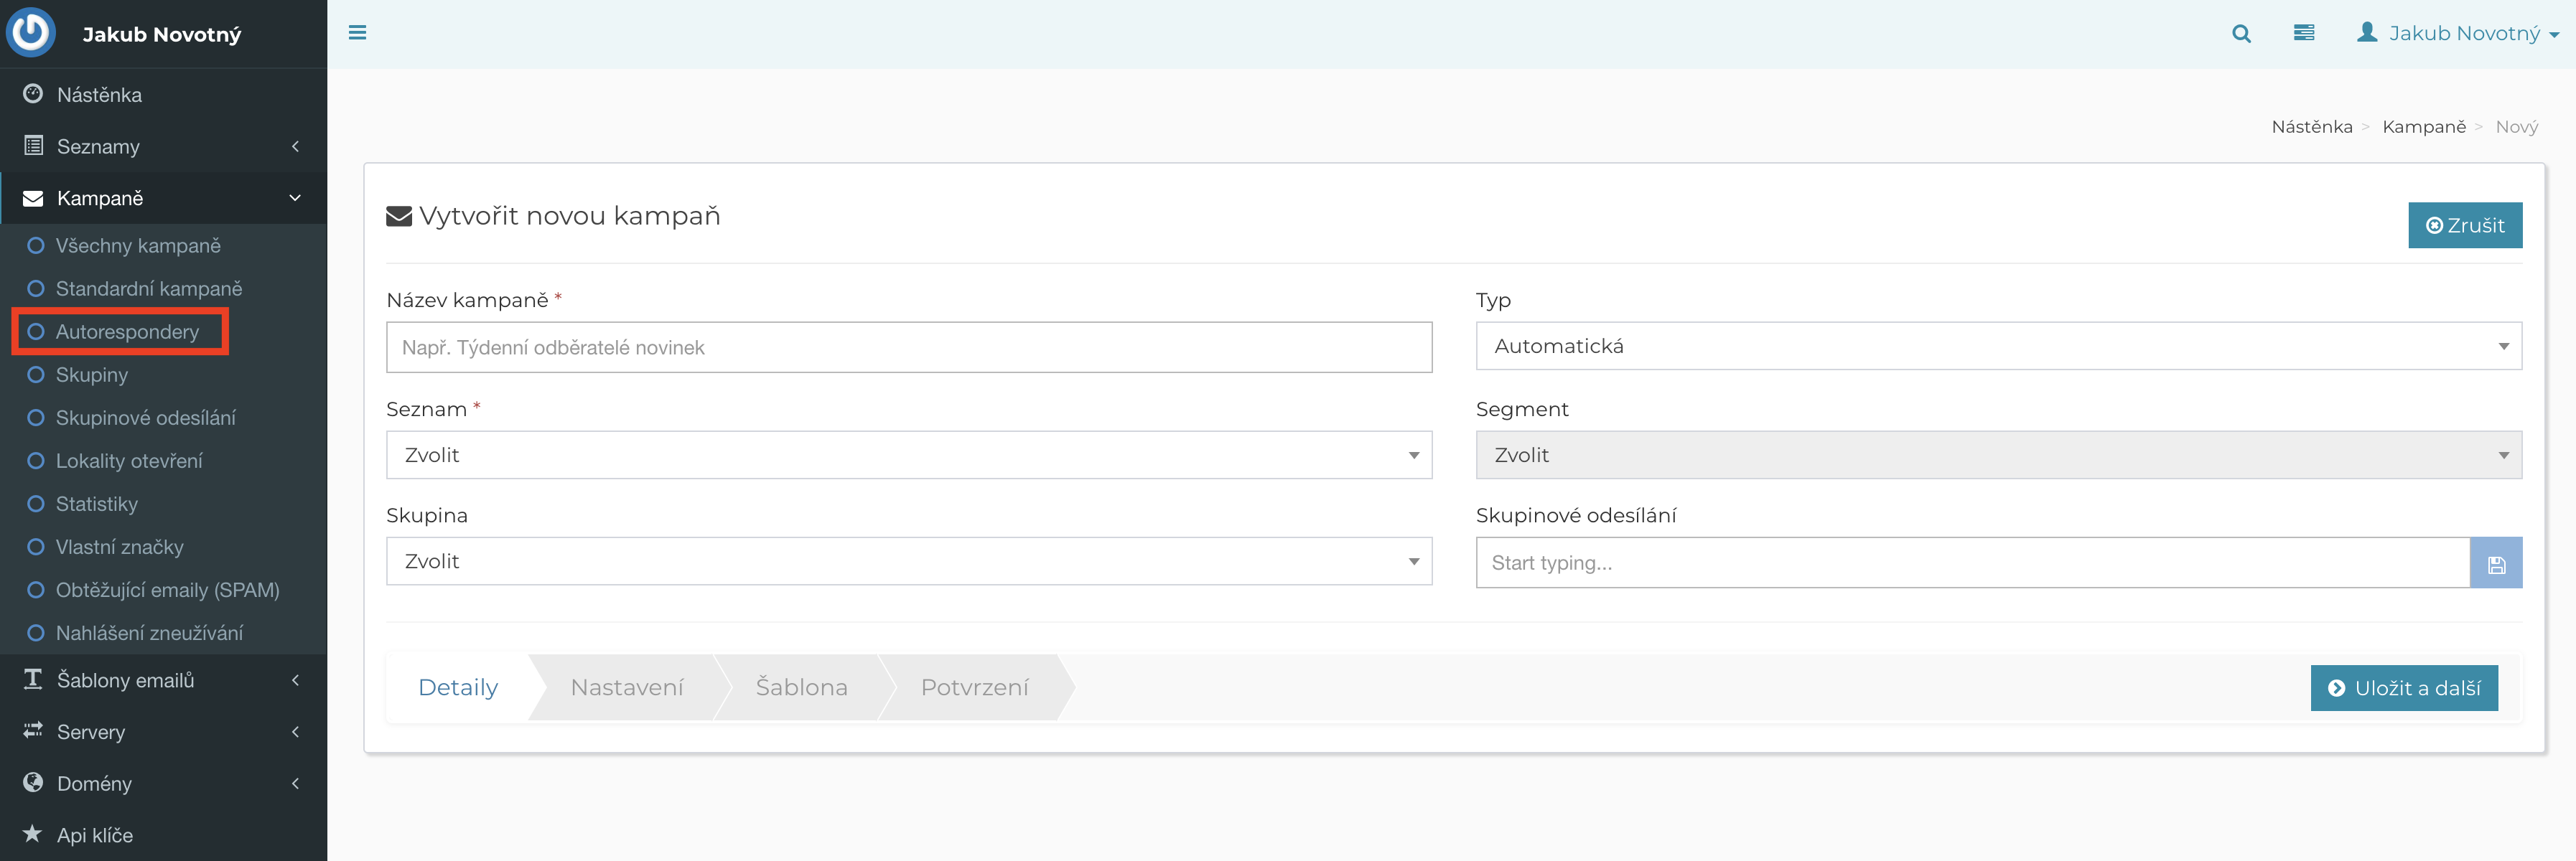This screenshot has width=2576, height=861.
Task: Click the Nový breadcrumb text
Action: pos(2517,127)
